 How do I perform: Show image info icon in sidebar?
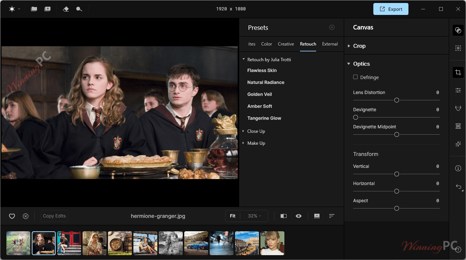(458, 169)
